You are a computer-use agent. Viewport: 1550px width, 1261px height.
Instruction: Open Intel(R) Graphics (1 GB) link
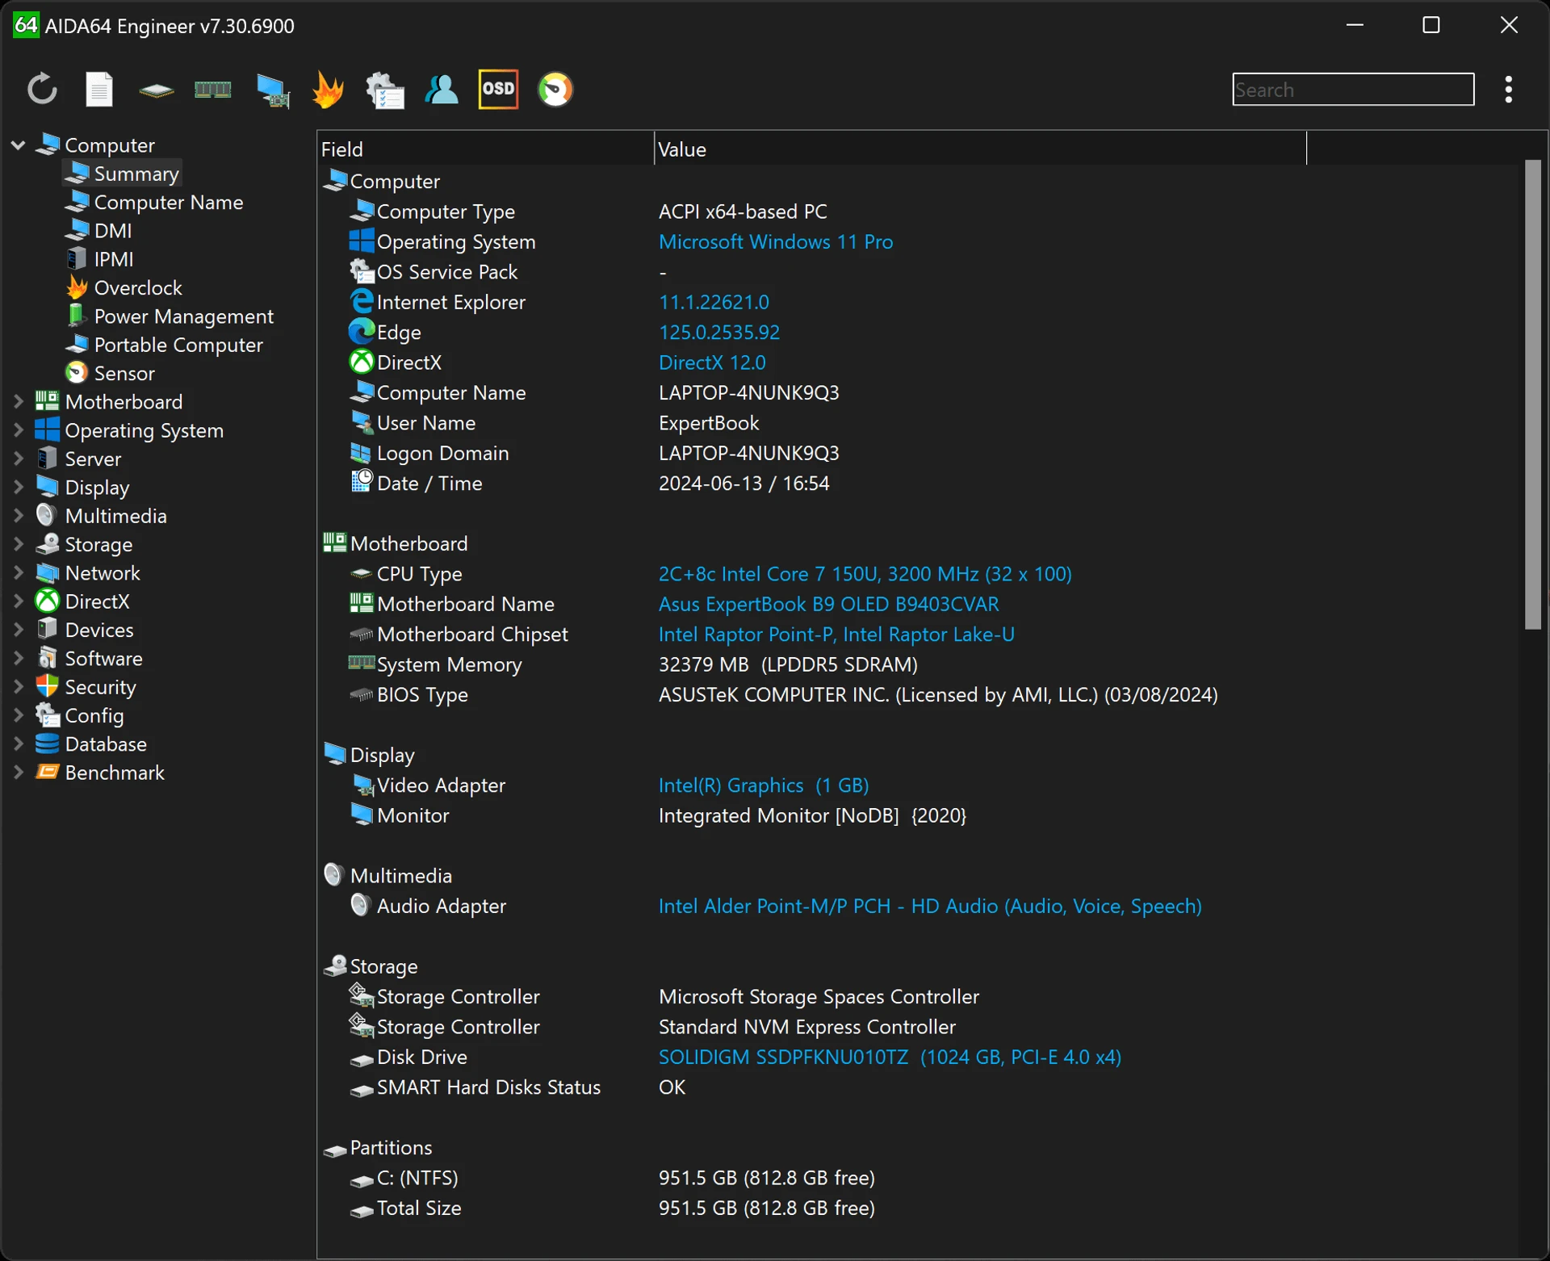pyautogui.click(x=763, y=786)
